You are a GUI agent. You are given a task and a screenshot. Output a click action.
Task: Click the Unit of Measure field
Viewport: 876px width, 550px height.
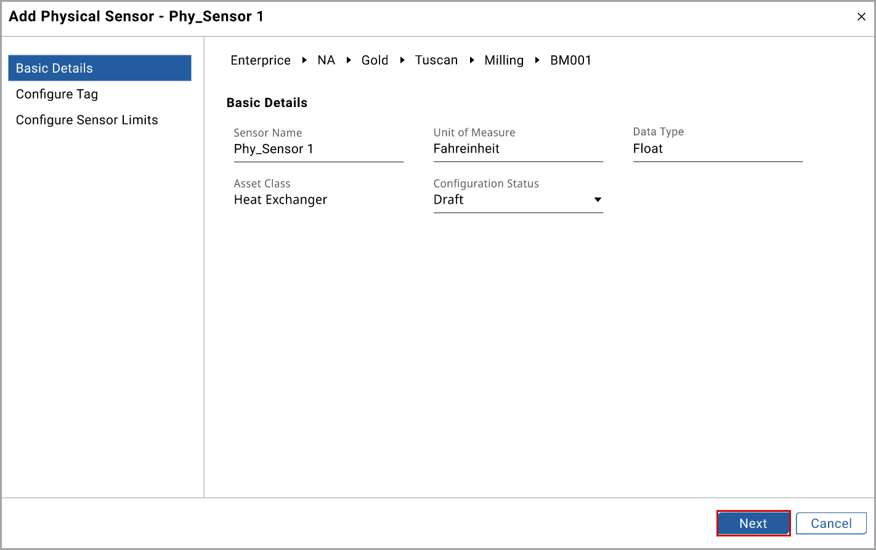click(517, 149)
